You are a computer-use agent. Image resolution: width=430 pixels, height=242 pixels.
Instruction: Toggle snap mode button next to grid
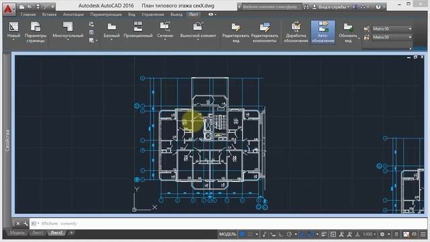tap(250, 235)
